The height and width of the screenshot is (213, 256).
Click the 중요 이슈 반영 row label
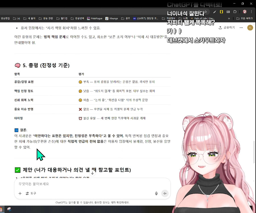(x=24, y=109)
